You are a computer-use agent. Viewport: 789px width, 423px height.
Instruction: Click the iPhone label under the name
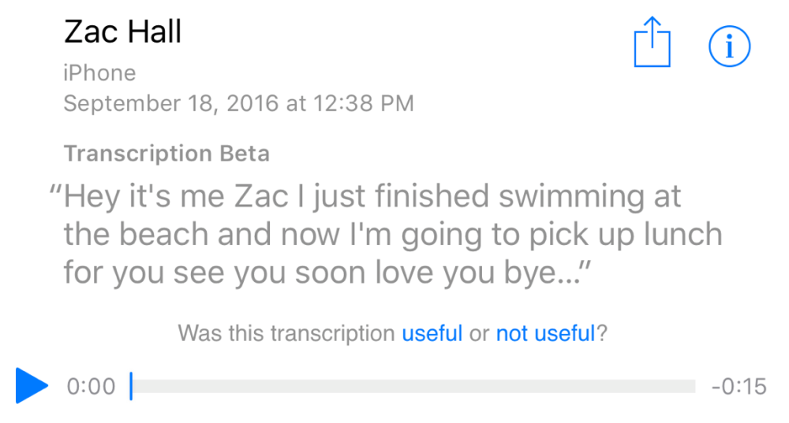point(99,73)
